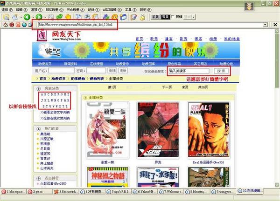Click the orange gear toolbar icon
The width and height of the screenshot is (280, 201).
click(x=115, y=17)
